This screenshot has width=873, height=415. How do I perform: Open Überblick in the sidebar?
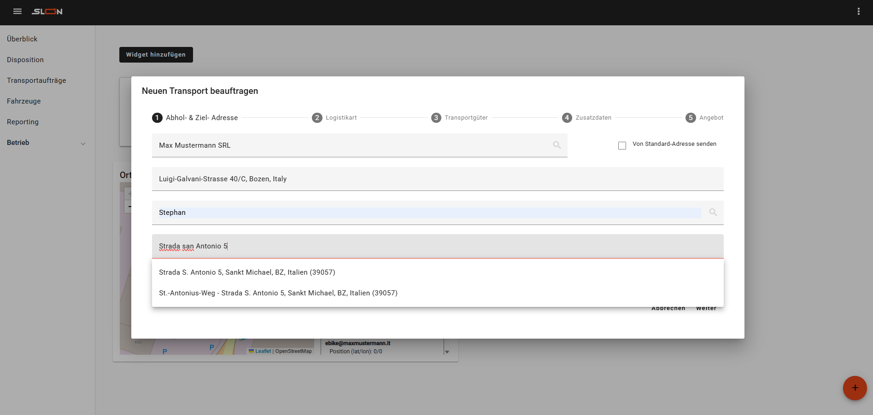pos(22,39)
